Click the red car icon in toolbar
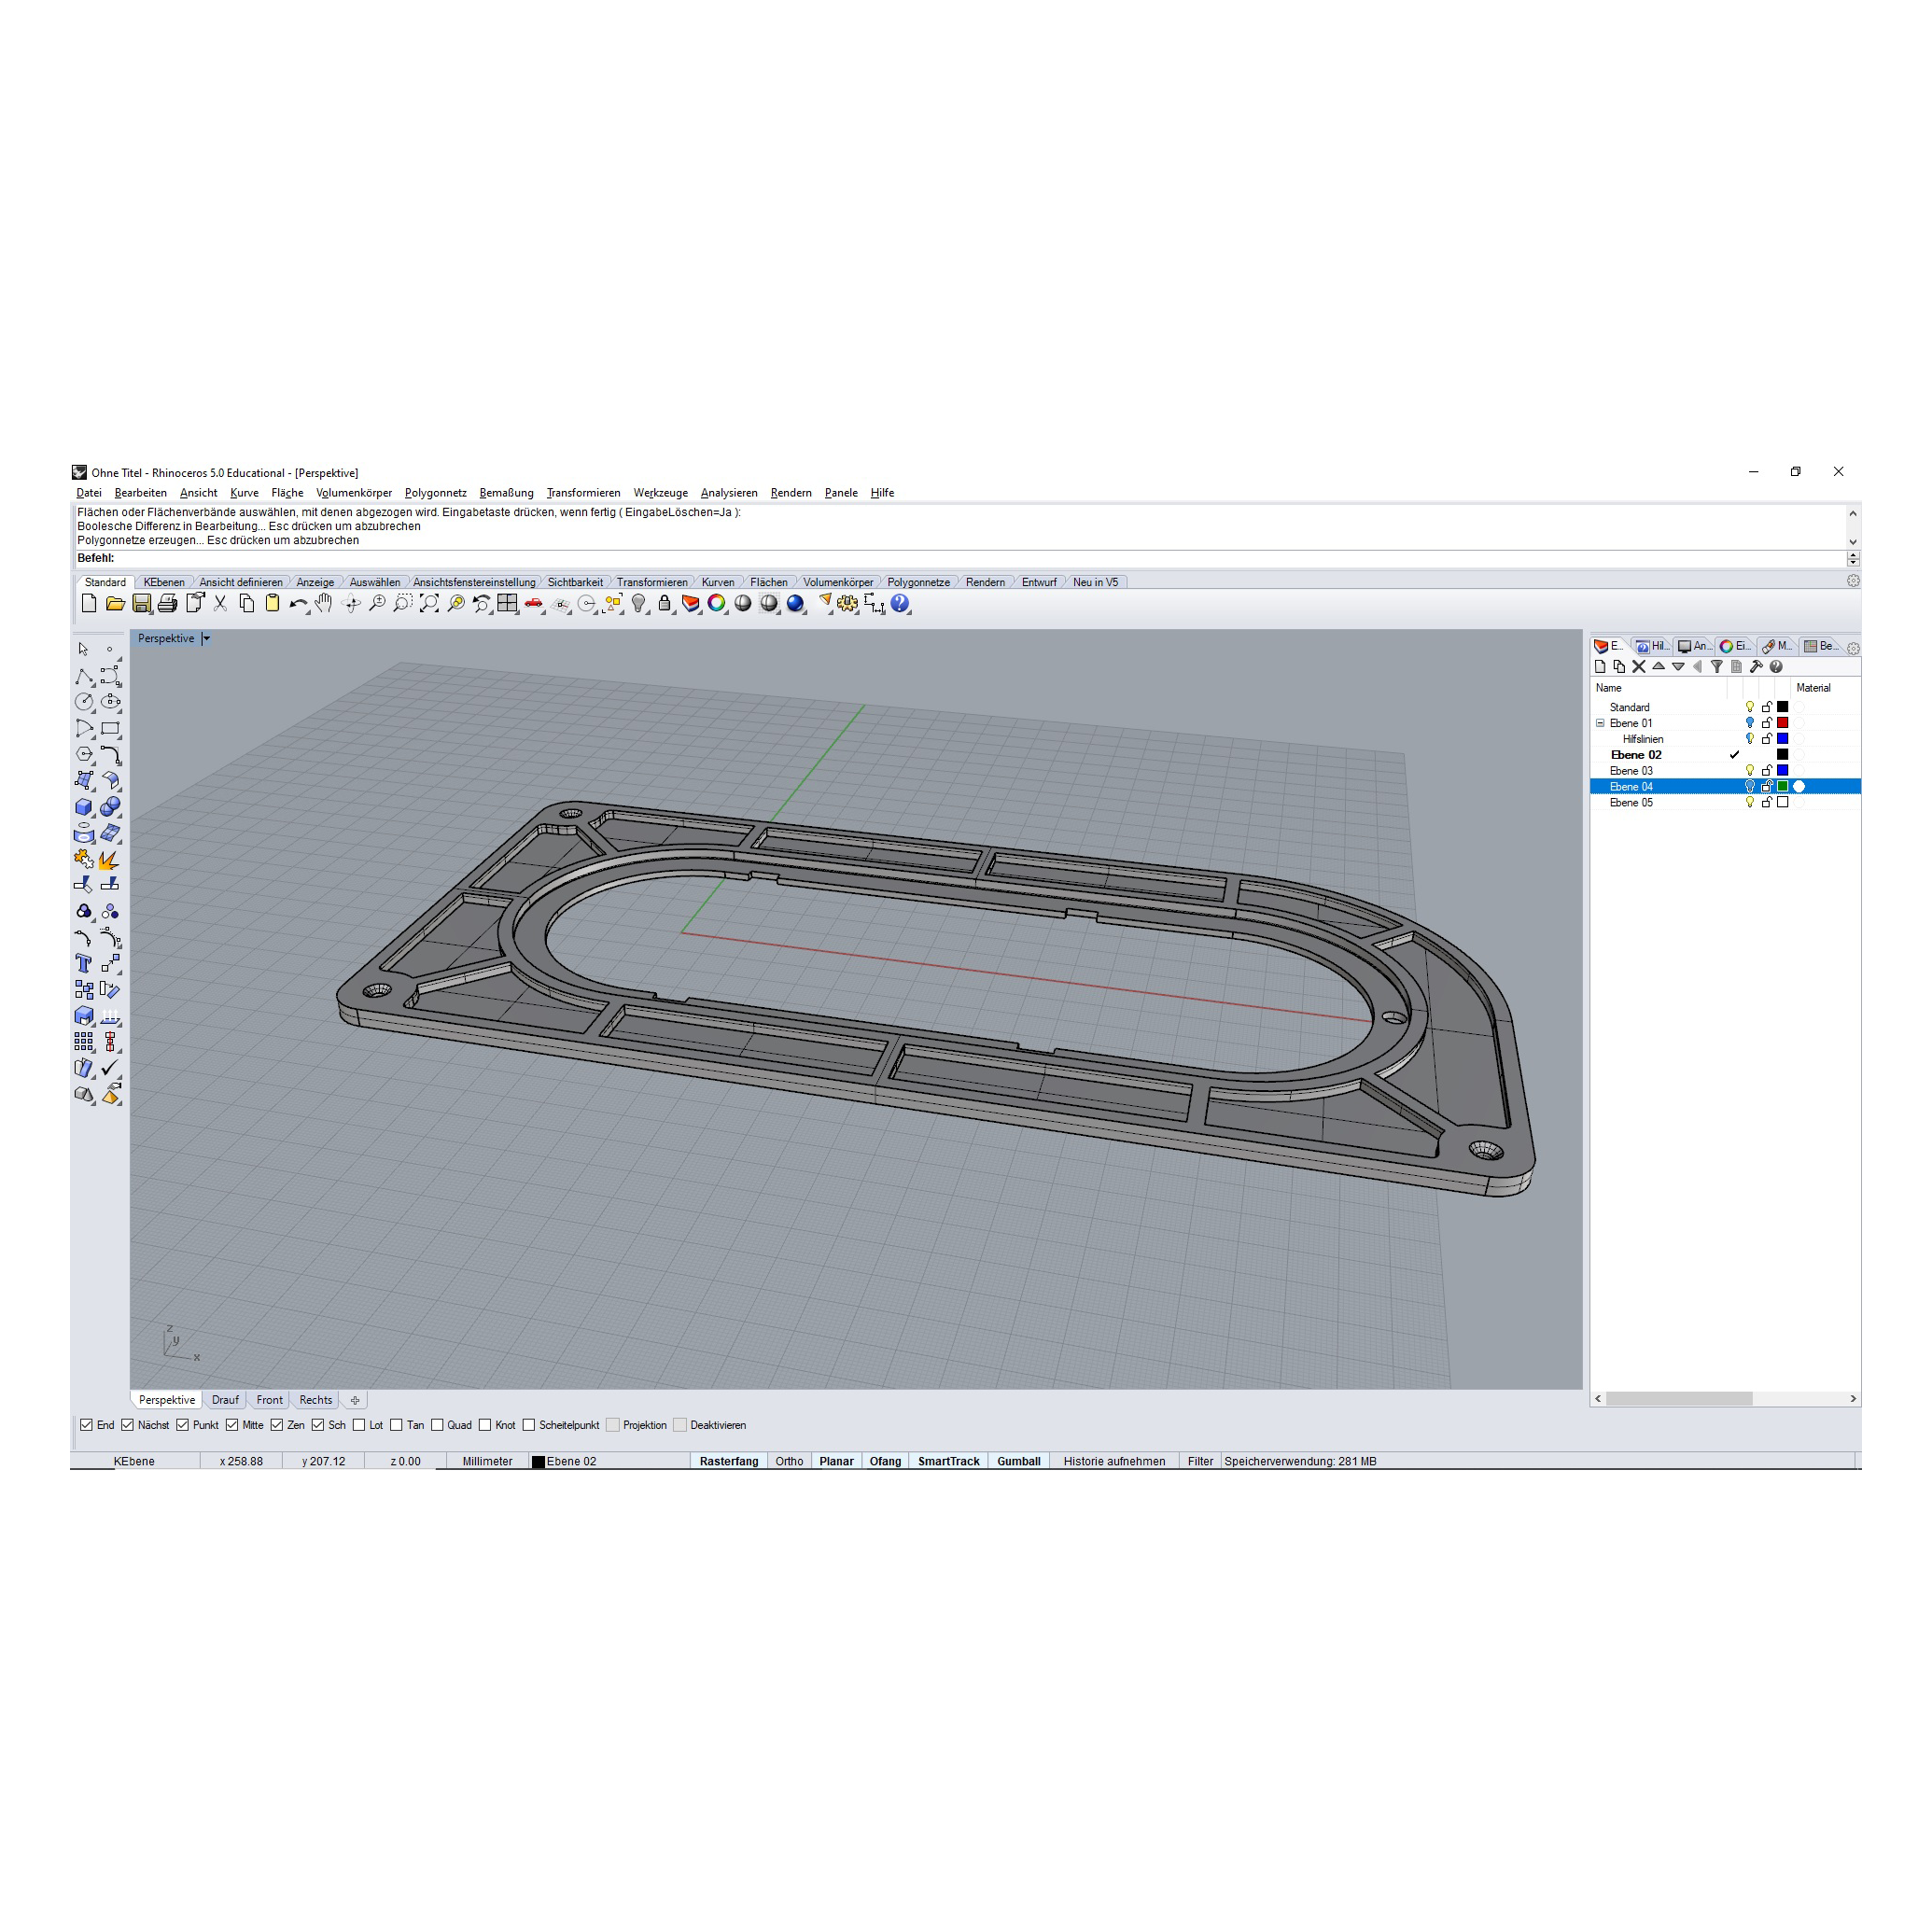This screenshot has width=1932, height=1932. click(x=534, y=603)
